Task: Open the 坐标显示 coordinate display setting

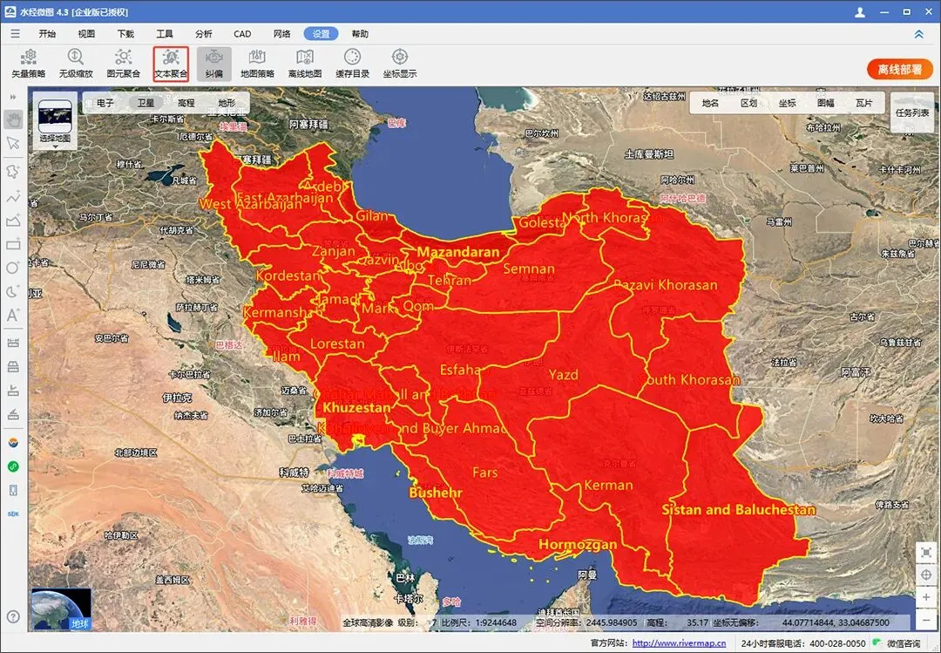Action: (x=400, y=64)
